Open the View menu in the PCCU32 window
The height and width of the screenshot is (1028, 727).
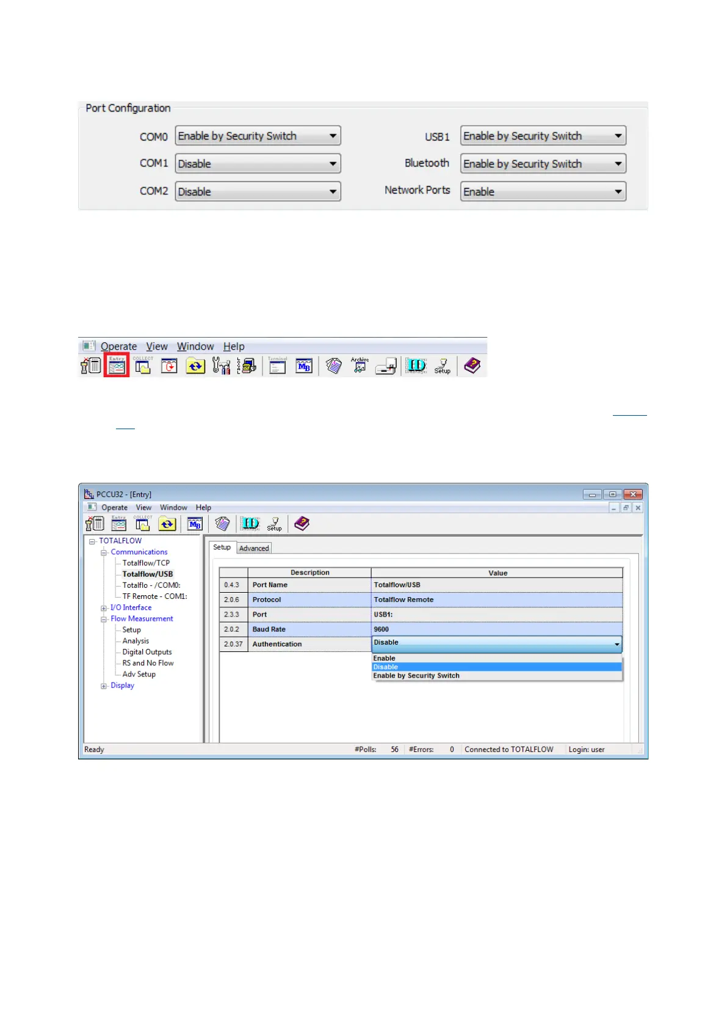(x=143, y=508)
